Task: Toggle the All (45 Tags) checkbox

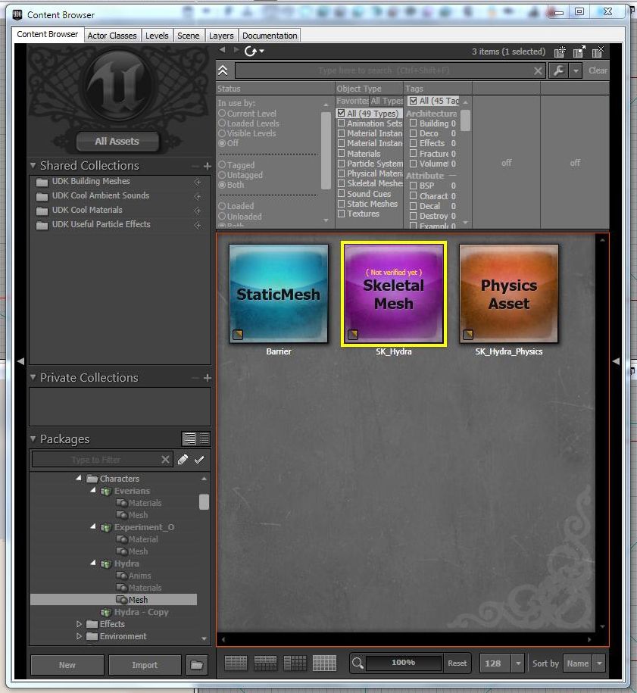Action: point(414,101)
